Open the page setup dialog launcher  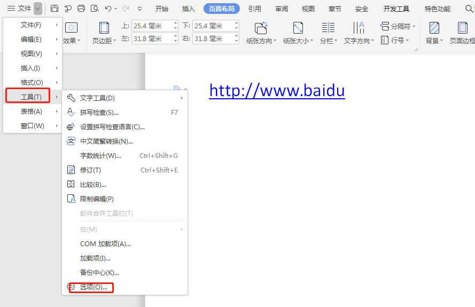416,49
